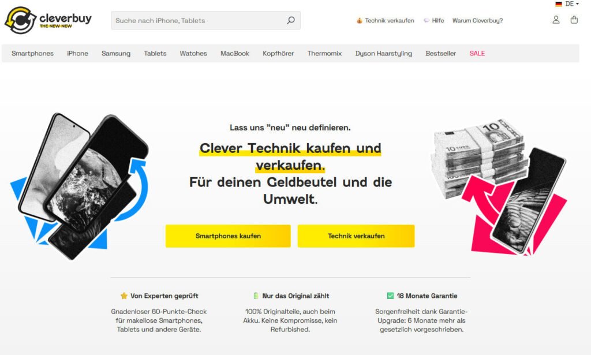Go to the SALE section

(x=477, y=54)
